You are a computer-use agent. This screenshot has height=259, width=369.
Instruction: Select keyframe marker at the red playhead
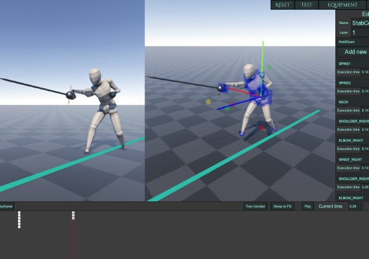[73, 216]
